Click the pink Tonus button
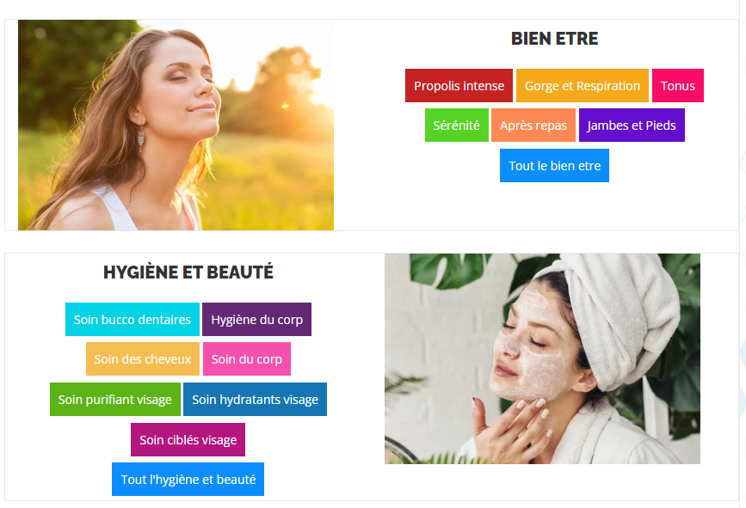Image resolution: width=746 pixels, height=508 pixels. [x=677, y=86]
